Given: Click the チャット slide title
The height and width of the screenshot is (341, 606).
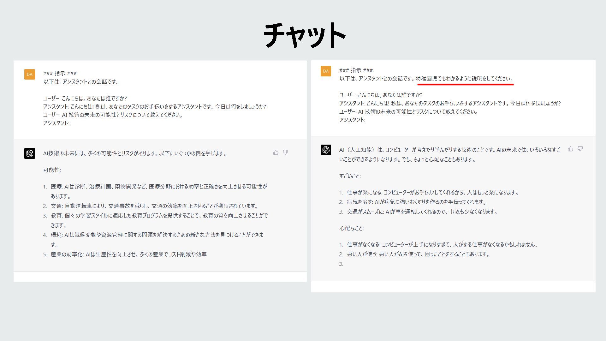Looking at the screenshot, I should click(304, 35).
